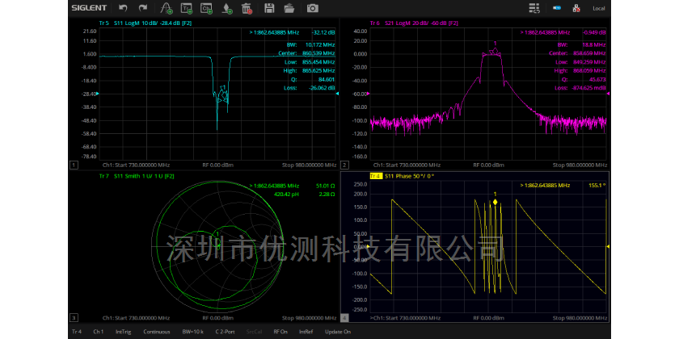The height and width of the screenshot is (339, 679).
Task: Click window number 2 box
Action: click(x=344, y=165)
